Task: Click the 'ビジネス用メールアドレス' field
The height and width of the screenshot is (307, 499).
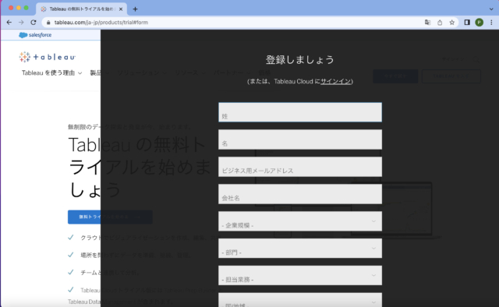Action: pyautogui.click(x=300, y=167)
